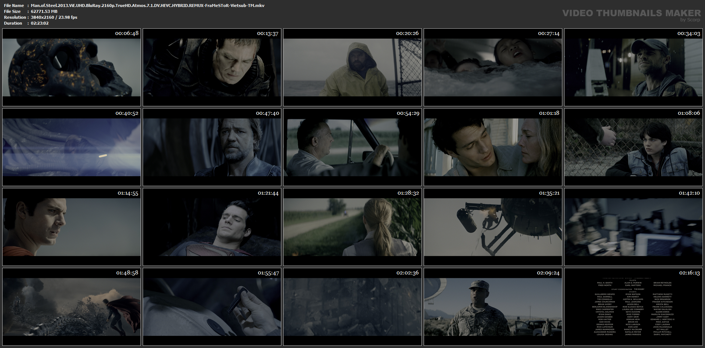The height and width of the screenshot is (348, 705).
Task: Select the thumbnail at 00:27:14
Action: pyautogui.click(x=493, y=67)
